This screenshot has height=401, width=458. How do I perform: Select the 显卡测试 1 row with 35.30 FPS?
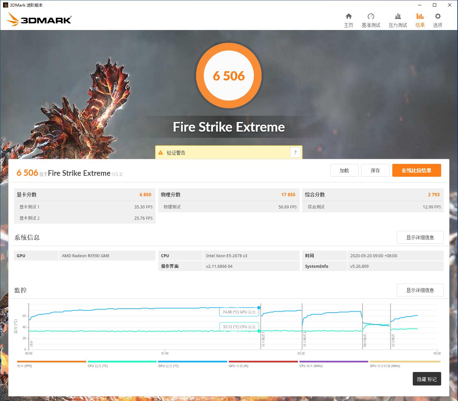pos(85,207)
